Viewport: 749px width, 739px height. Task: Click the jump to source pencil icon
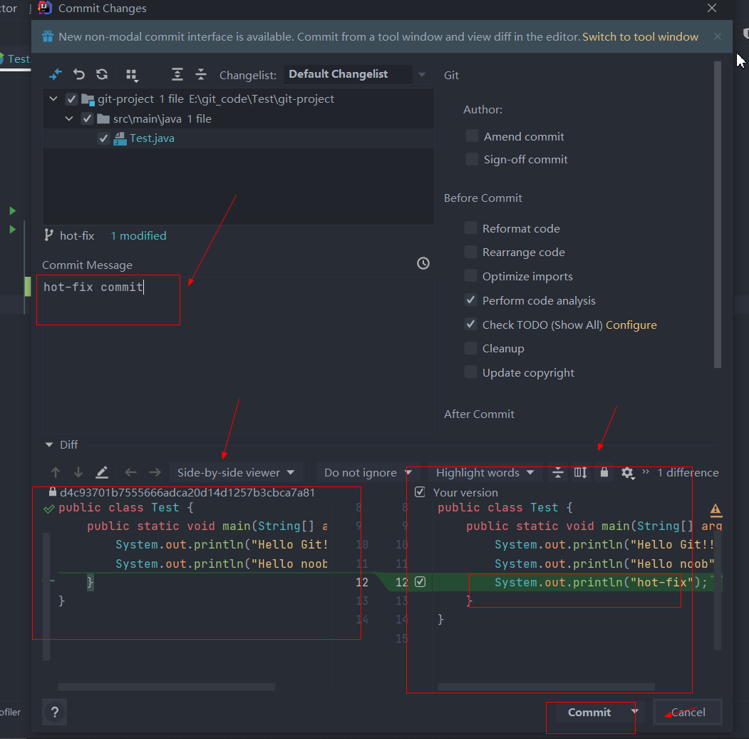(102, 473)
